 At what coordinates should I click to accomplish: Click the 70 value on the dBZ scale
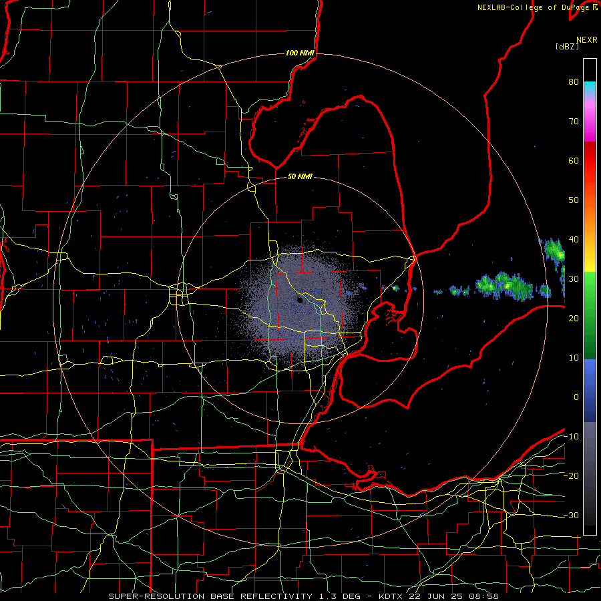pyautogui.click(x=574, y=121)
